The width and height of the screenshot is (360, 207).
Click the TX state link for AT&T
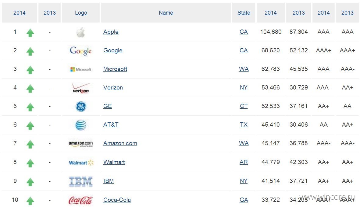(x=244, y=125)
